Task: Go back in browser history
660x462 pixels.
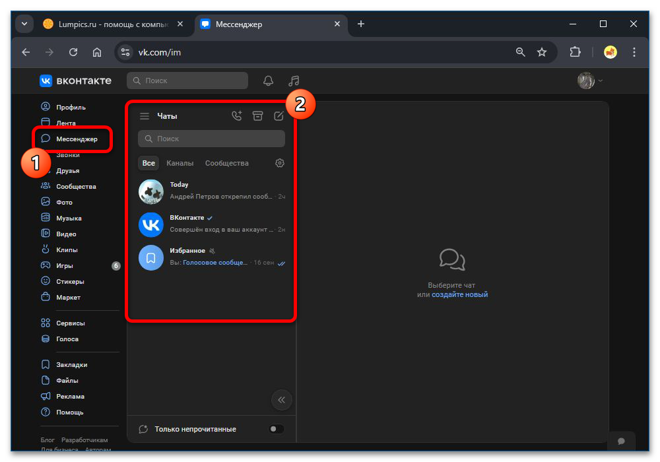Action: pyautogui.click(x=26, y=52)
